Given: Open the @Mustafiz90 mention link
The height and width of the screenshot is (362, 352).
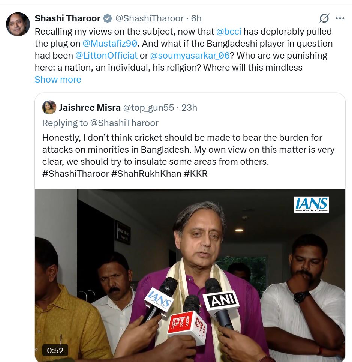Looking at the screenshot, I should pos(110,44).
